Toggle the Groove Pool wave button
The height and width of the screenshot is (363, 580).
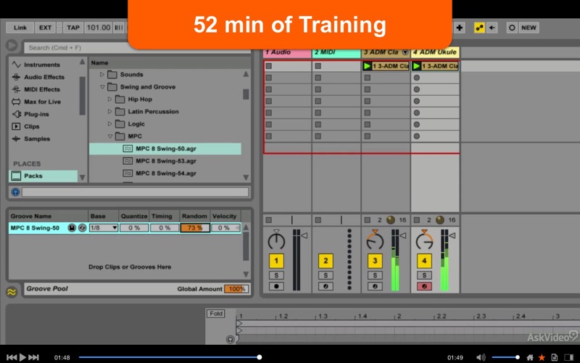tap(12, 293)
